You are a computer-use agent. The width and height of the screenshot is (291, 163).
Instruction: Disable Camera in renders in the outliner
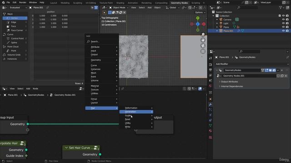(287, 19)
